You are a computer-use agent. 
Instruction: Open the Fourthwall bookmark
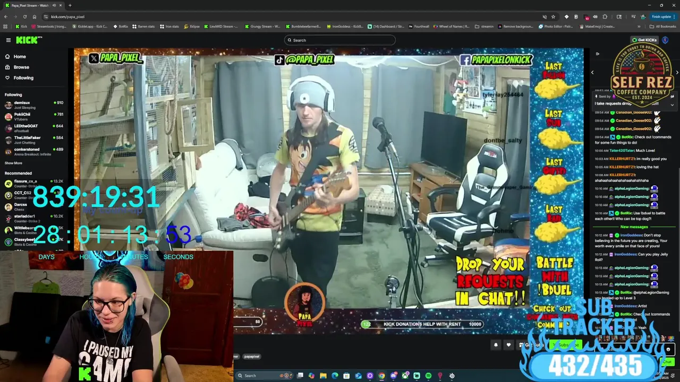click(x=419, y=26)
